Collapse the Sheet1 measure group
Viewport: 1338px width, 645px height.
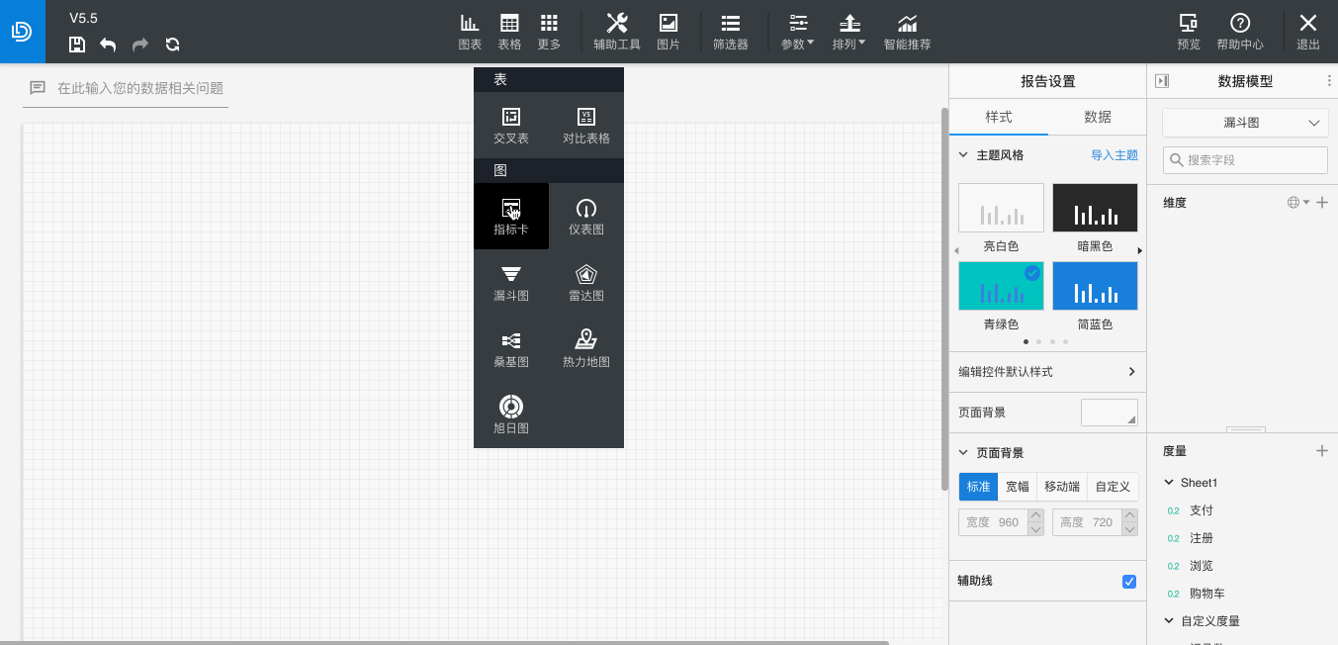point(1169,483)
